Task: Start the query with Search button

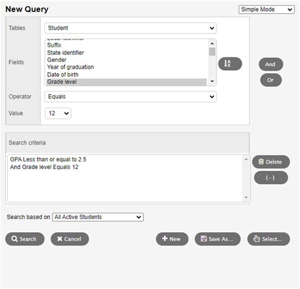Action: (x=25, y=239)
